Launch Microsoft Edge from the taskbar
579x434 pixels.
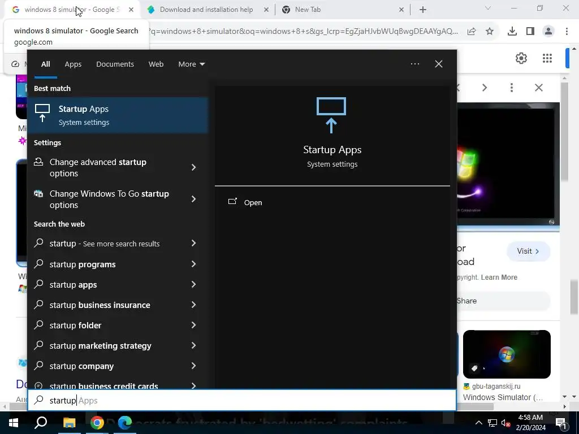pos(125,423)
